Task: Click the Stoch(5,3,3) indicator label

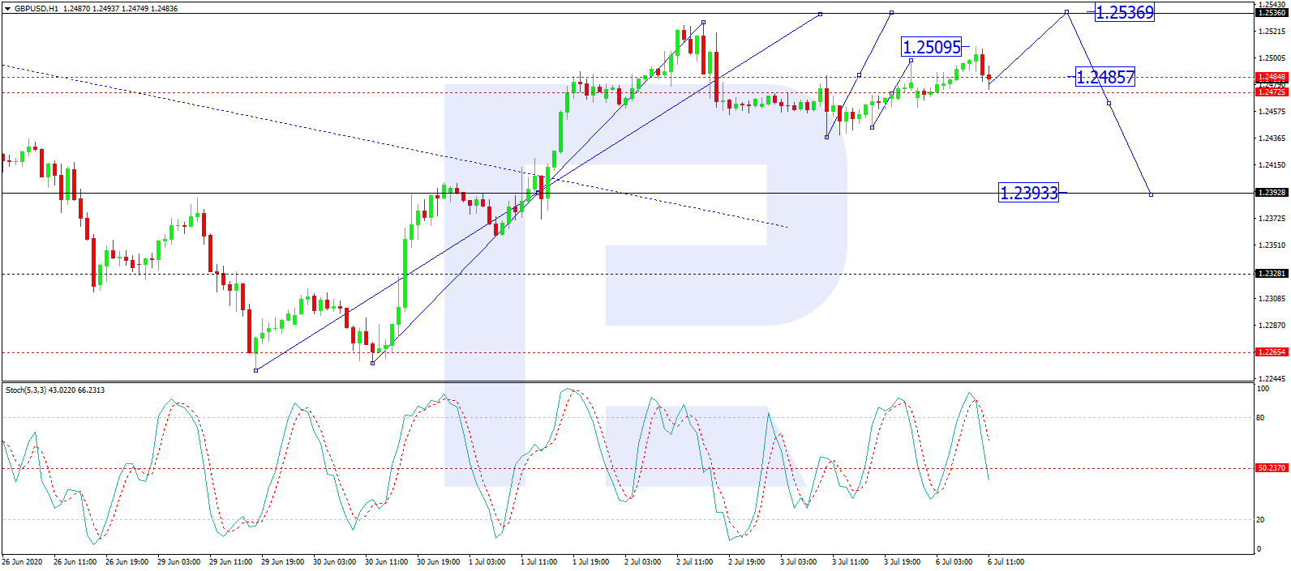Action: click(x=55, y=390)
